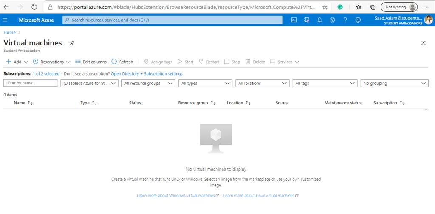Screen dimensions: 435x214
Task: Click the Microsoft Azure logo text
Action: [37, 20]
